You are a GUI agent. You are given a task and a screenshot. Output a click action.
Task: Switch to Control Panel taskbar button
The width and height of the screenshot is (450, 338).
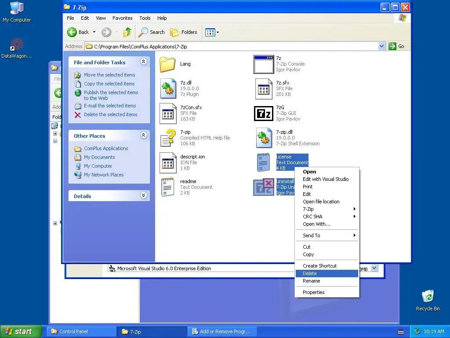click(x=82, y=331)
